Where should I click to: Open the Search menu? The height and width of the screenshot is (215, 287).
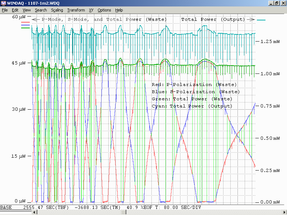point(41,10)
